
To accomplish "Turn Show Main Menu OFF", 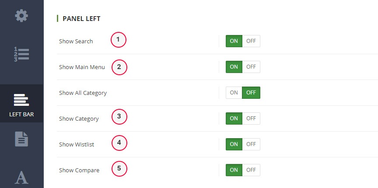I will click(x=251, y=67).
